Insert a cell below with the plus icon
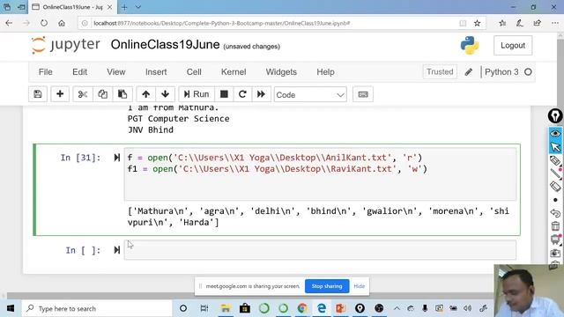 (60, 94)
